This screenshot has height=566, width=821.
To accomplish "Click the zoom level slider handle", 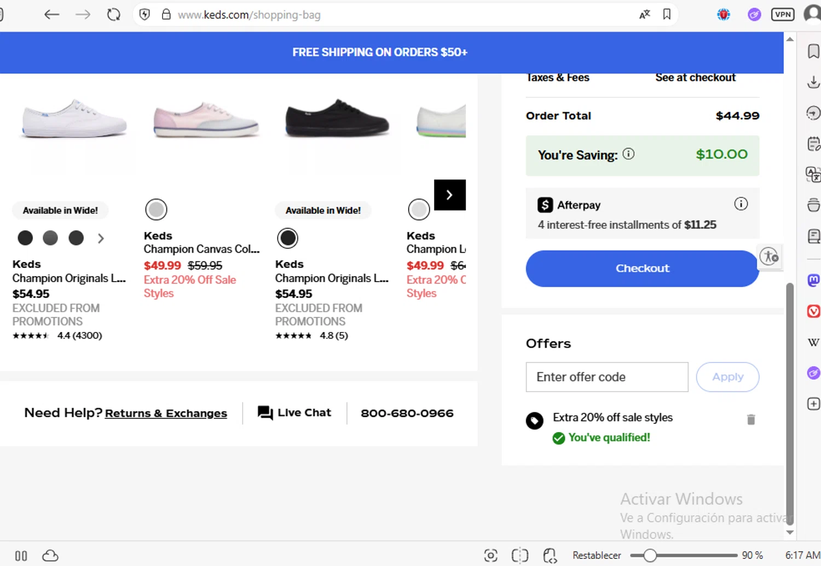I will [650, 556].
